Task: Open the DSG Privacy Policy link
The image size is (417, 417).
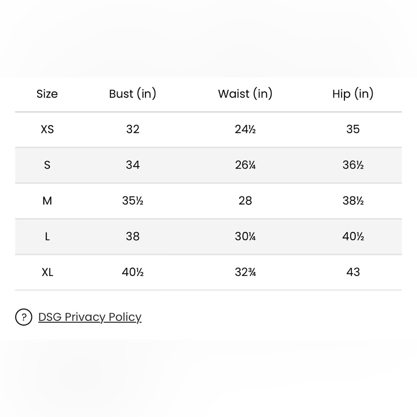Action: tap(90, 317)
